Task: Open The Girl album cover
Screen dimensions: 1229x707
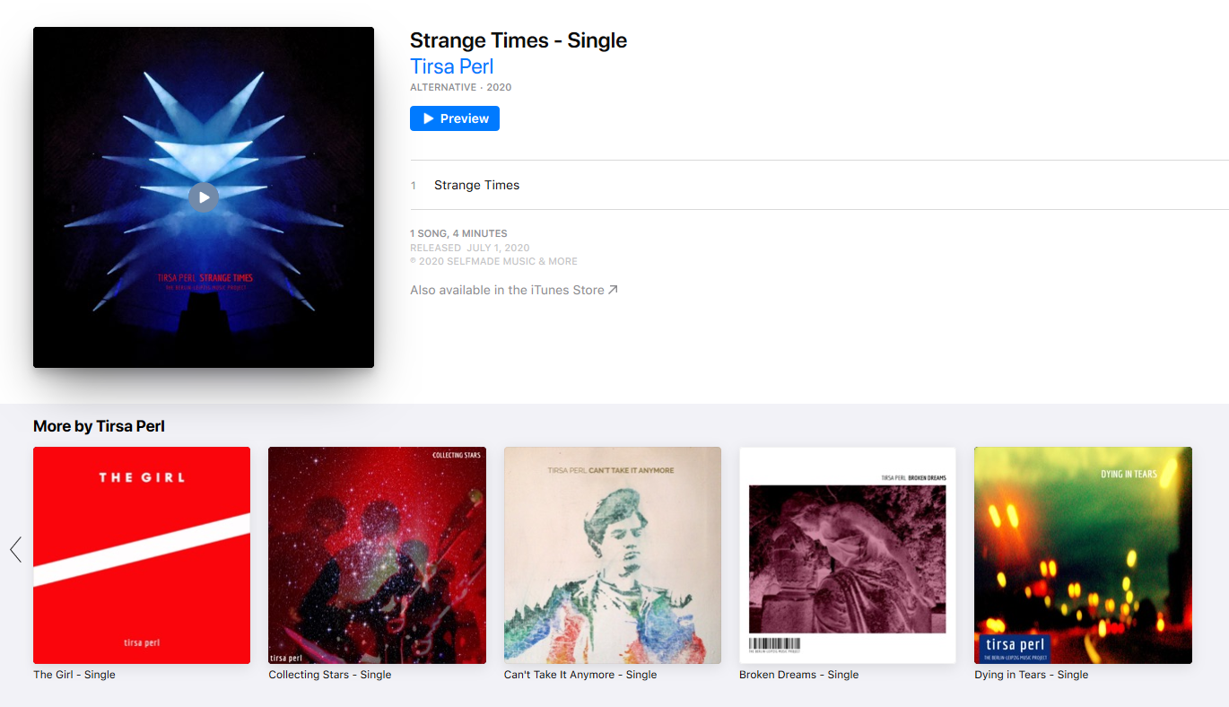Action: (142, 555)
